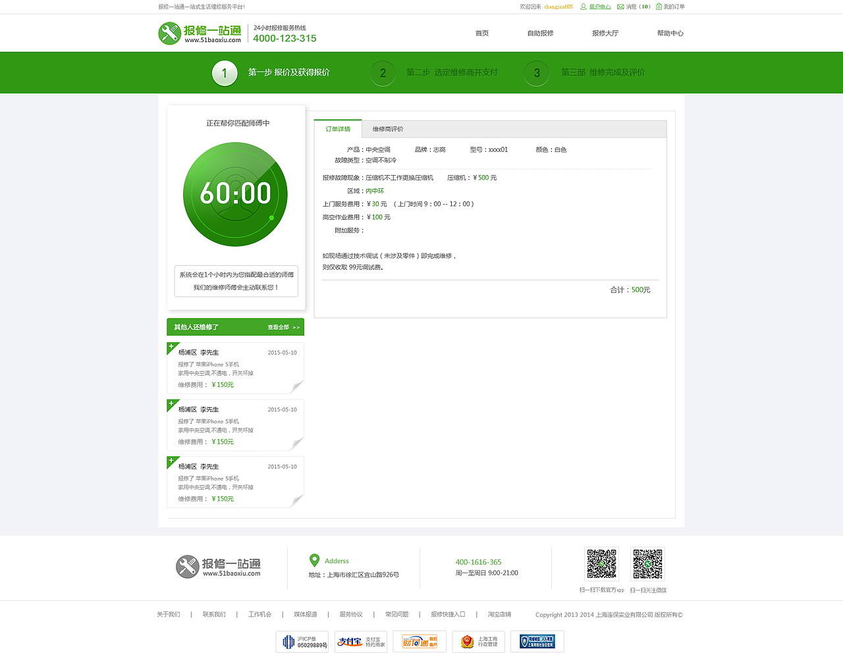Click the system matching notice box text
Screen dimensions: 843x666
pos(236,281)
